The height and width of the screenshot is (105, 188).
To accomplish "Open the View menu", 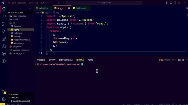I will (31, 3).
